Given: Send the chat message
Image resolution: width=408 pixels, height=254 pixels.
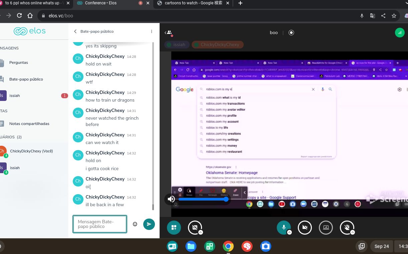Looking at the screenshot, I should (x=149, y=224).
